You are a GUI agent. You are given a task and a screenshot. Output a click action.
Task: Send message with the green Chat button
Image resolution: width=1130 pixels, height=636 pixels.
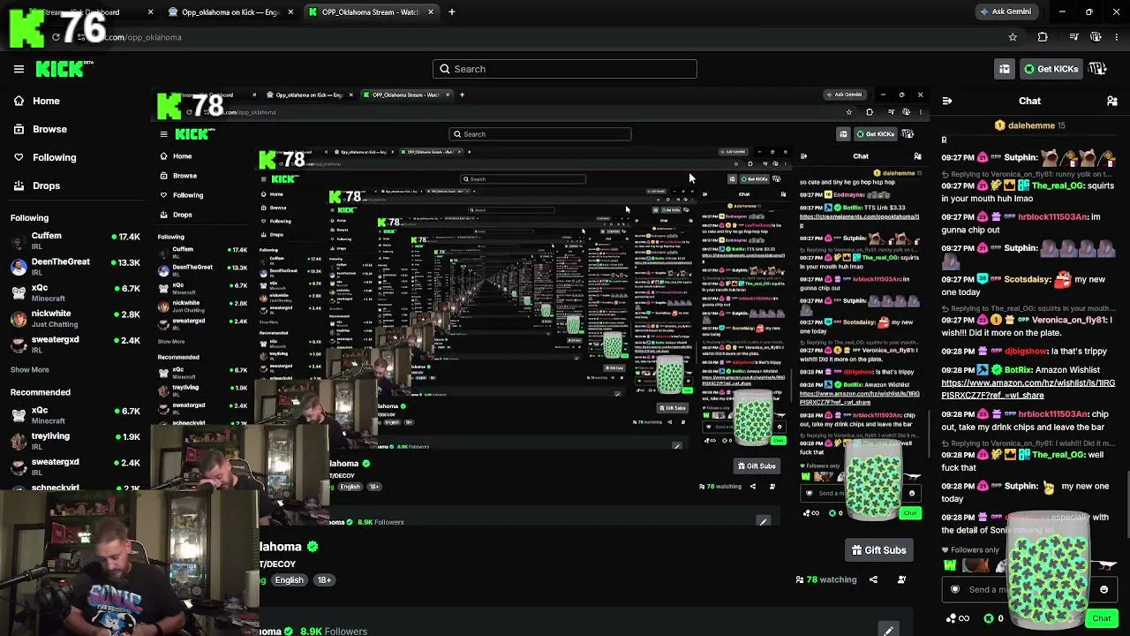click(1101, 618)
